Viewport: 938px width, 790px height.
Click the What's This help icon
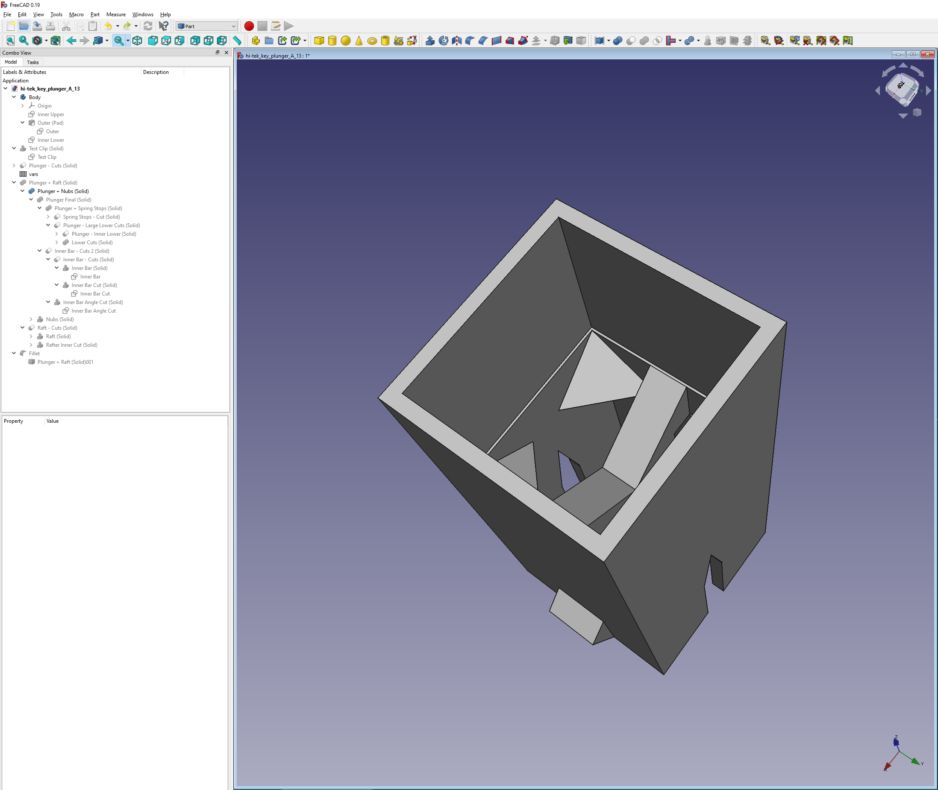tap(164, 26)
